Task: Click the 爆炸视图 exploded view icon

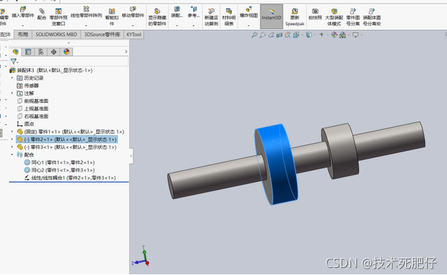Action: (249, 9)
